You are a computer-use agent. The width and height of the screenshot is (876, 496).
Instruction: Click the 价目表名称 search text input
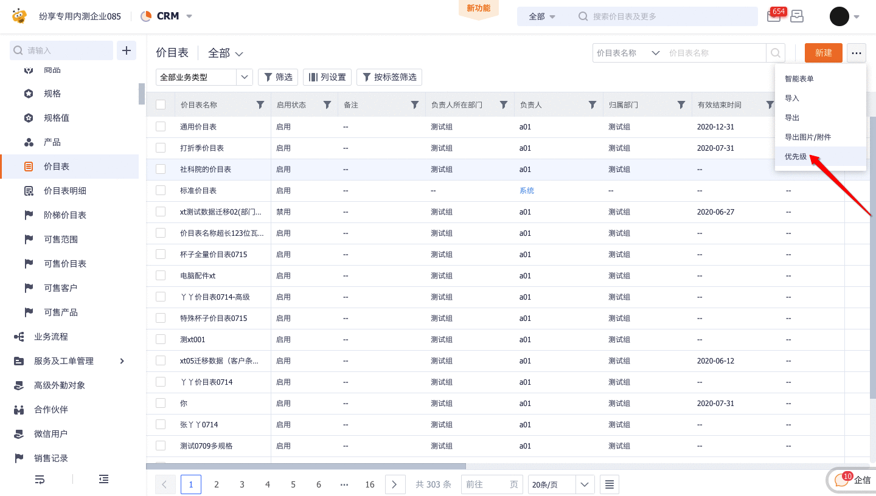[x=715, y=53]
